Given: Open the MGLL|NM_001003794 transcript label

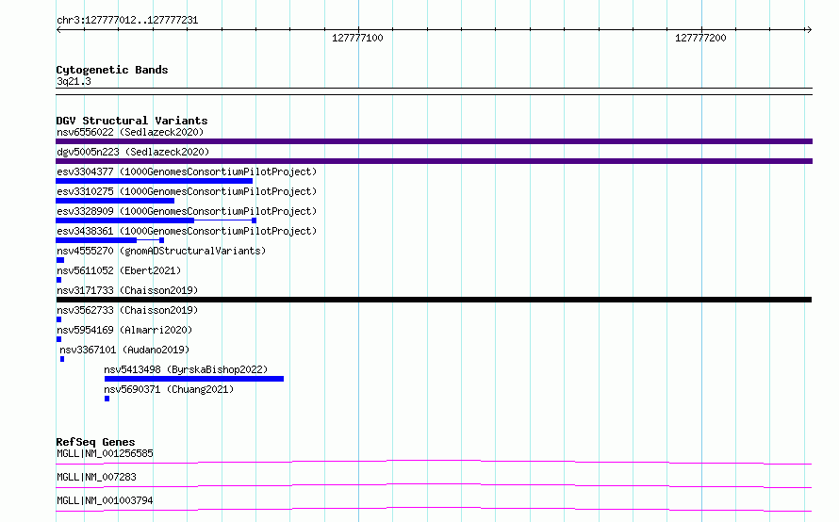Looking at the screenshot, I should click(x=105, y=500).
